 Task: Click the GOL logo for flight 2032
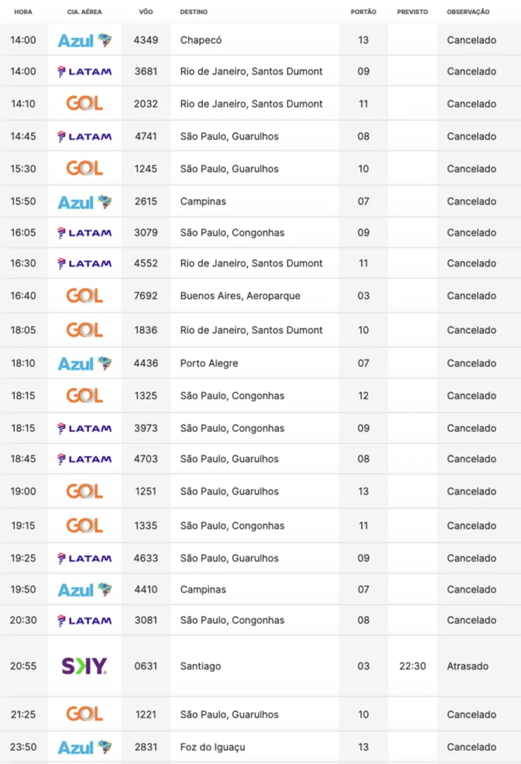[x=85, y=103]
